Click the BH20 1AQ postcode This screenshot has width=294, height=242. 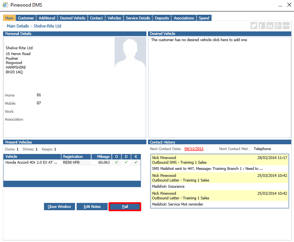tap(14, 72)
